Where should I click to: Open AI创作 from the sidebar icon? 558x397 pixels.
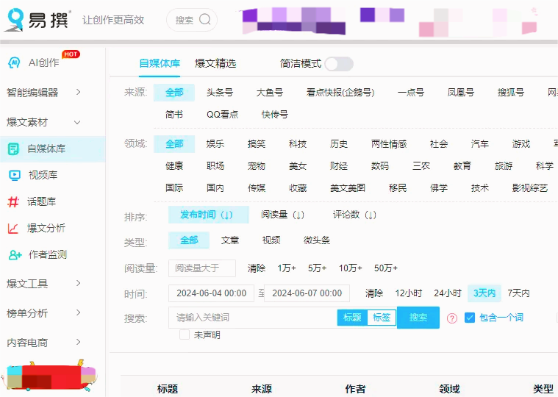(13, 62)
